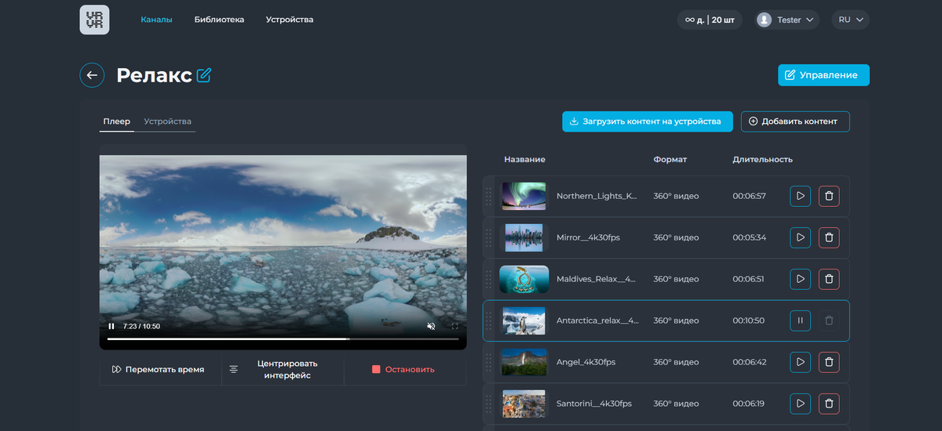Select the Angel waterfall thumbnail

[x=524, y=362]
